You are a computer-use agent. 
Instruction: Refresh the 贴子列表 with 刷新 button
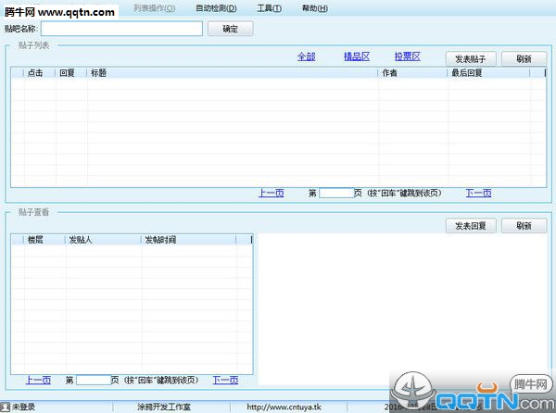[x=524, y=58]
